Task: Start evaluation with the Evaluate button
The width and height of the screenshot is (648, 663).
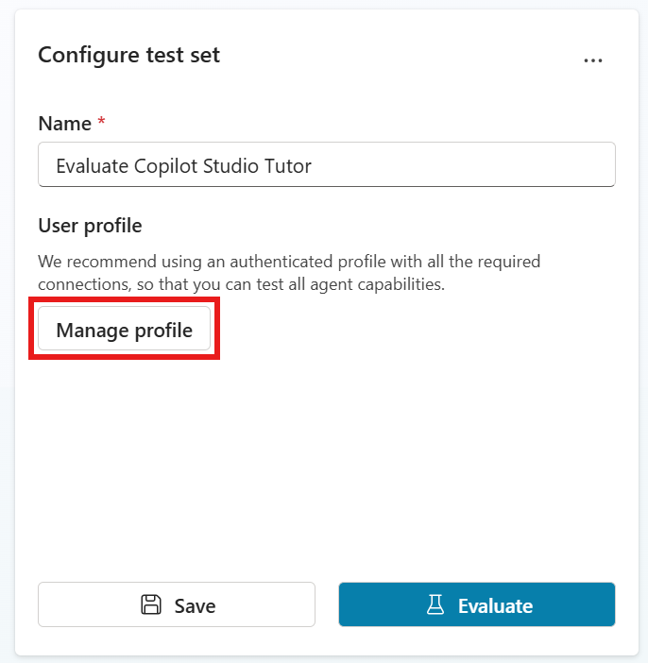Action: [x=477, y=604]
